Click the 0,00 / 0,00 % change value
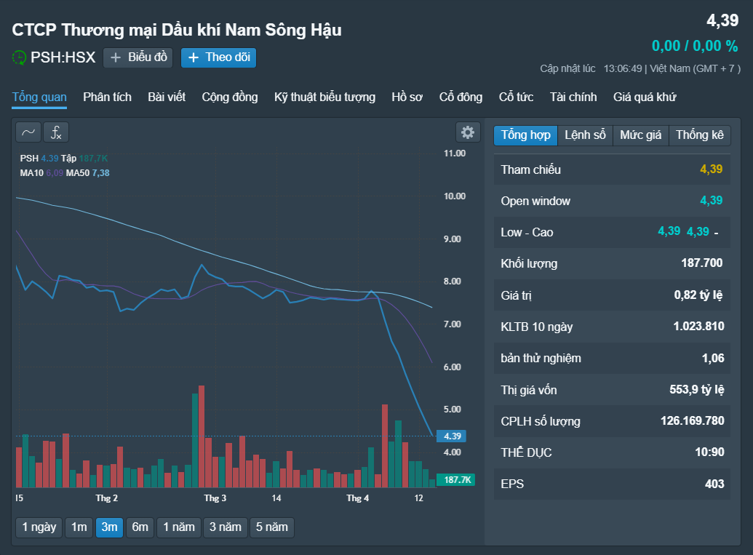Viewport: 753px width, 555px height. click(694, 46)
